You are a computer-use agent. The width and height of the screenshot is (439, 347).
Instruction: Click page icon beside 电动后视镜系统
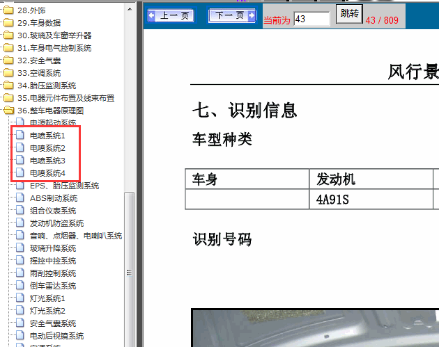(x=20, y=335)
